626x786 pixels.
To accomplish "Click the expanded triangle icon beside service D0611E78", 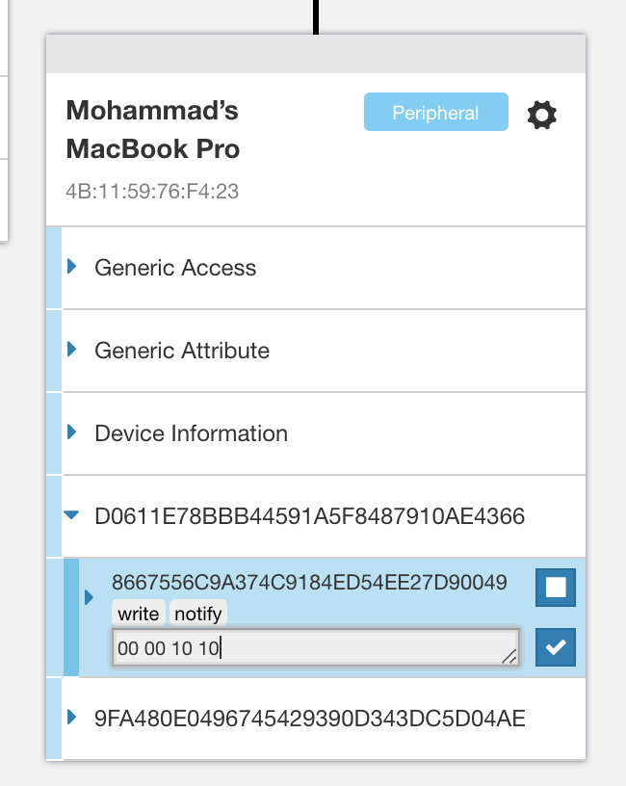I will [x=71, y=514].
